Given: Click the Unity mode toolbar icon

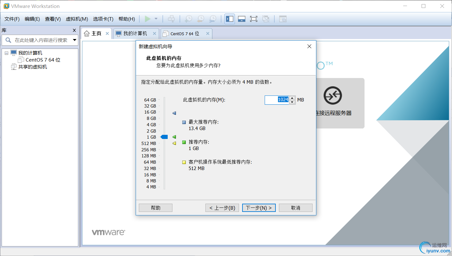Looking at the screenshot, I should [266, 19].
